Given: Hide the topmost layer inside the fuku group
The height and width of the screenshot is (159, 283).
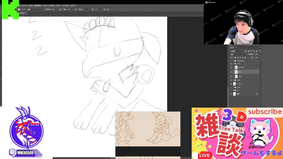Looking at the screenshot, I should point(231,68).
